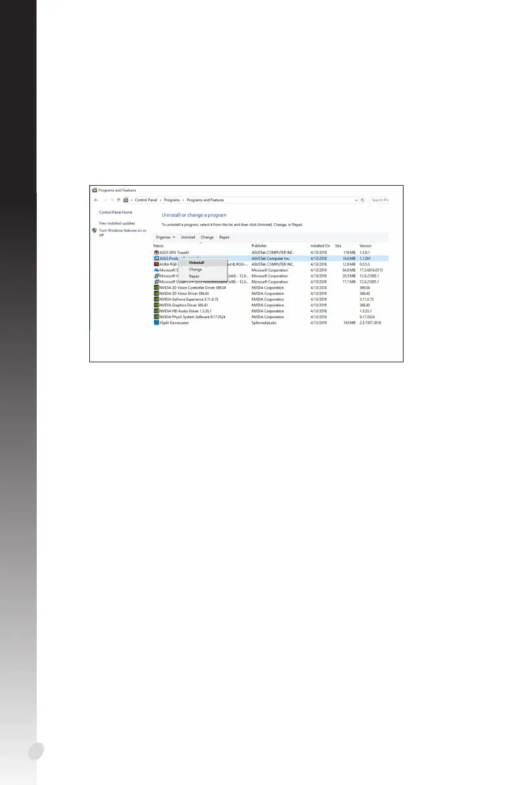Click the Forward navigation arrow

[105, 200]
